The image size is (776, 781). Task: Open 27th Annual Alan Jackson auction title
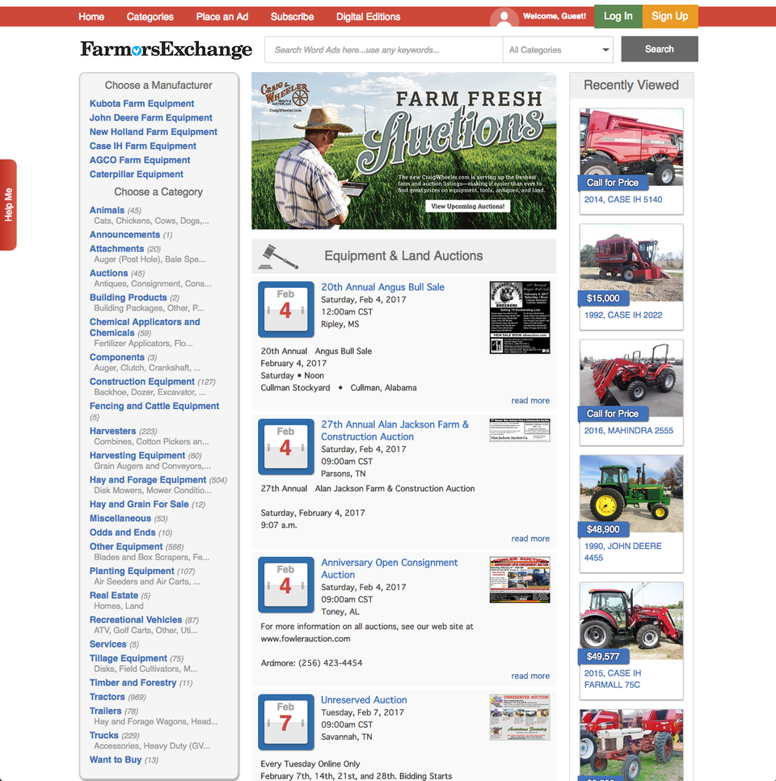click(395, 431)
